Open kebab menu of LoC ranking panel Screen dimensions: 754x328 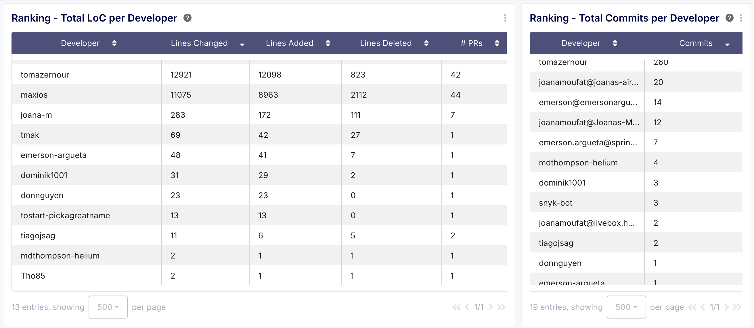coord(505,18)
